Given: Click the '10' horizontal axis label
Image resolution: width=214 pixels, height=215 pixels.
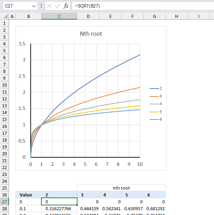Looking at the screenshot, I should click(140, 164).
